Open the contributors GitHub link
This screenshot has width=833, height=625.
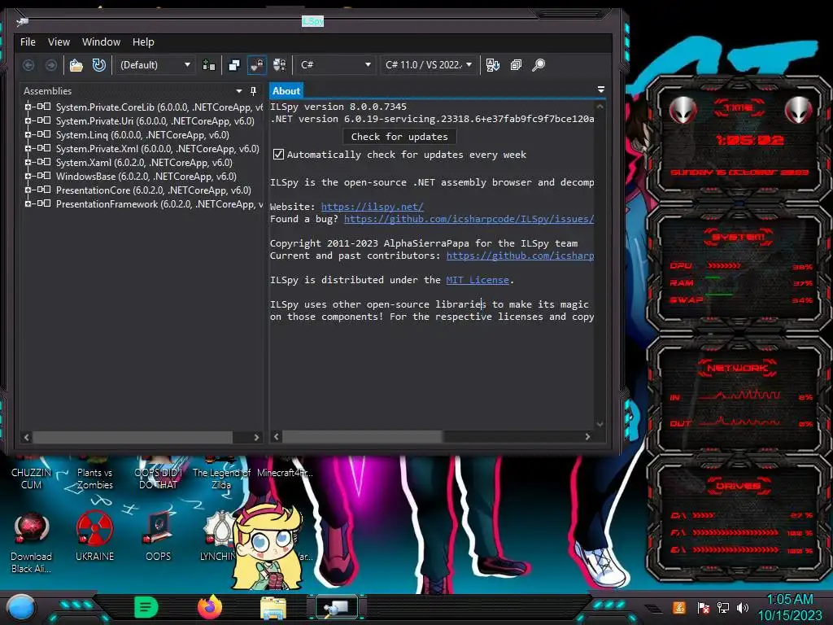coord(520,256)
